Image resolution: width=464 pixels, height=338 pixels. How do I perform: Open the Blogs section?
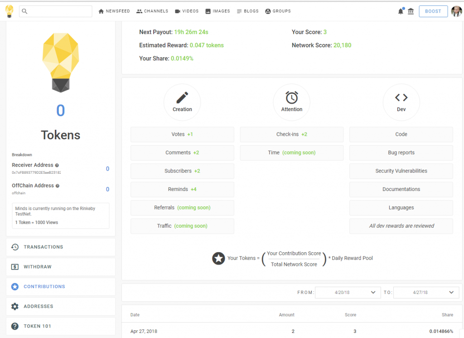click(248, 11)
